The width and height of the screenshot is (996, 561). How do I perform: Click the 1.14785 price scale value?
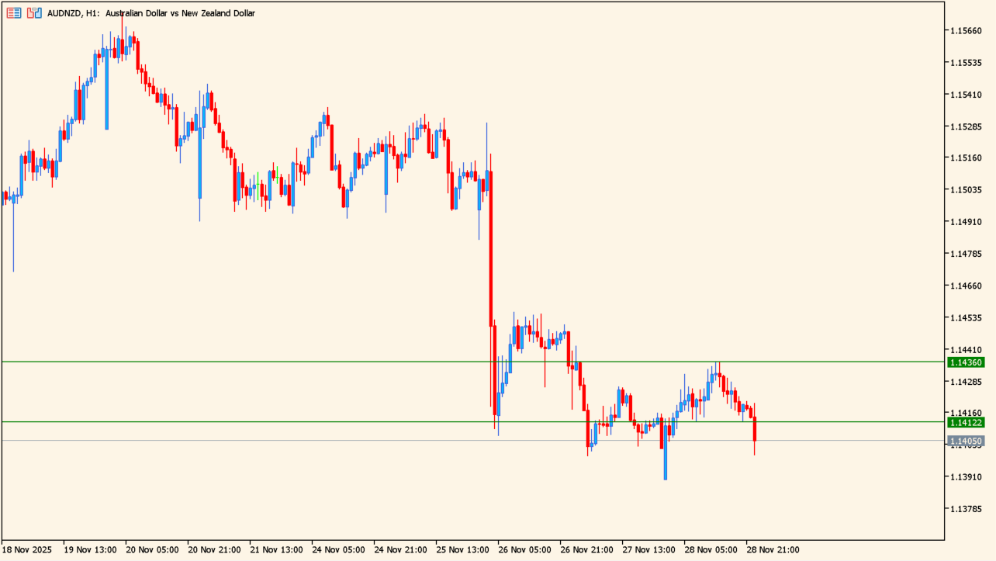click(966, 254)
